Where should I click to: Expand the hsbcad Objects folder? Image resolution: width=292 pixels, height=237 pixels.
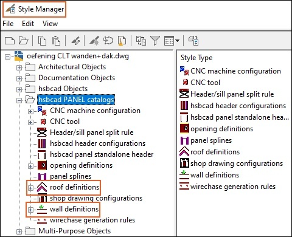point(19,89)
